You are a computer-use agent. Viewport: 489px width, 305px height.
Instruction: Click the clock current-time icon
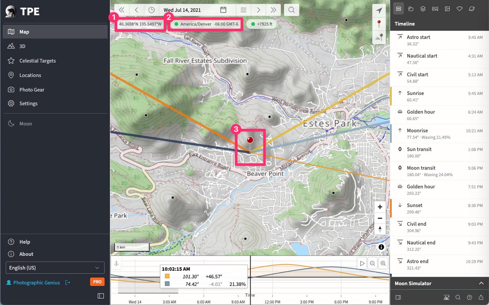152,10
